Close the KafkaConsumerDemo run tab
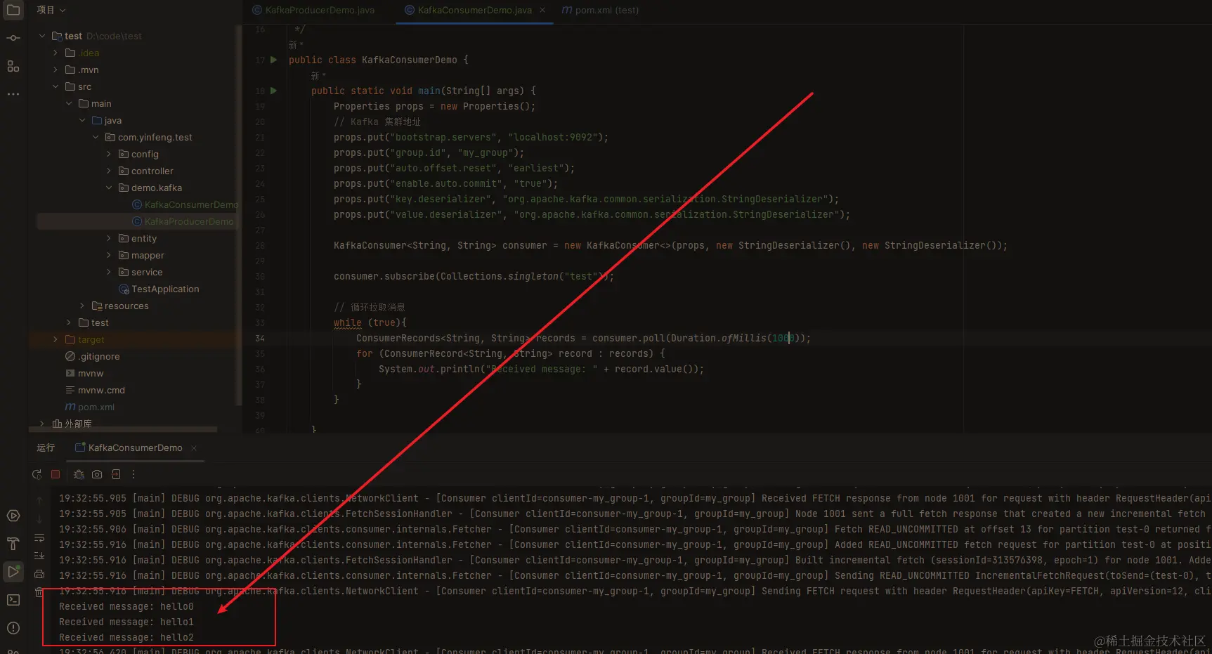1212x654 pixels. pos(194,448)
